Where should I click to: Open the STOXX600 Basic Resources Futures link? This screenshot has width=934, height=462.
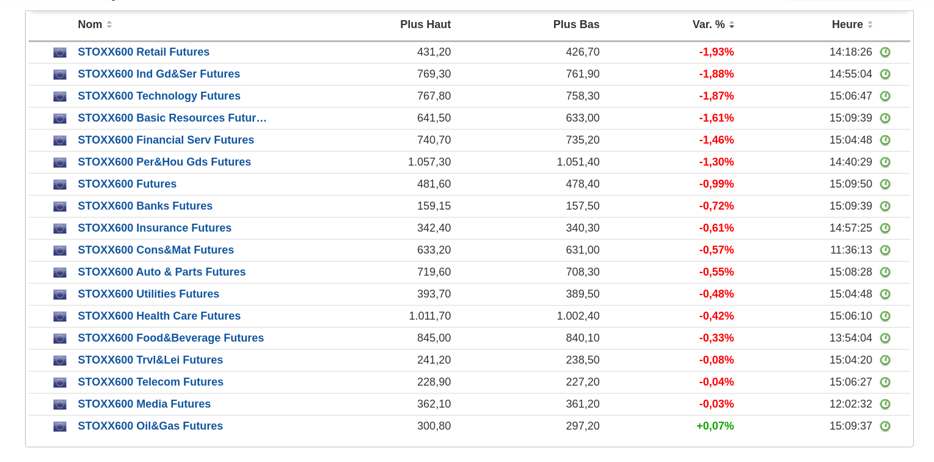point(172,118)
